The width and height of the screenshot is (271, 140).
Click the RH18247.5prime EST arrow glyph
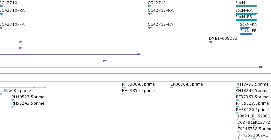(237, 94)
